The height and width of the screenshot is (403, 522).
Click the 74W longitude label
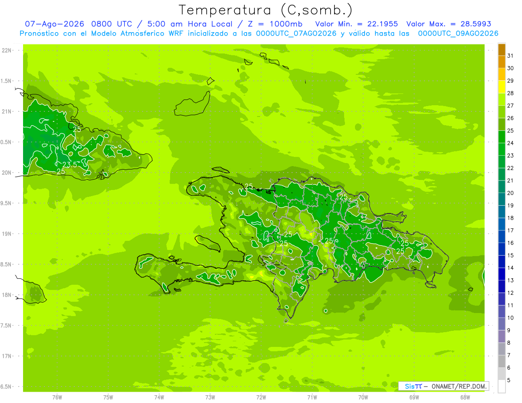pyautogui.click(x=159, y=397)
